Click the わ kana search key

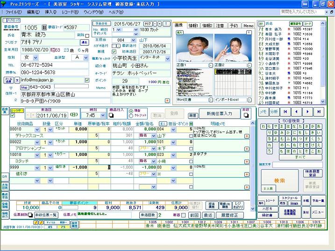click(263, 126)
